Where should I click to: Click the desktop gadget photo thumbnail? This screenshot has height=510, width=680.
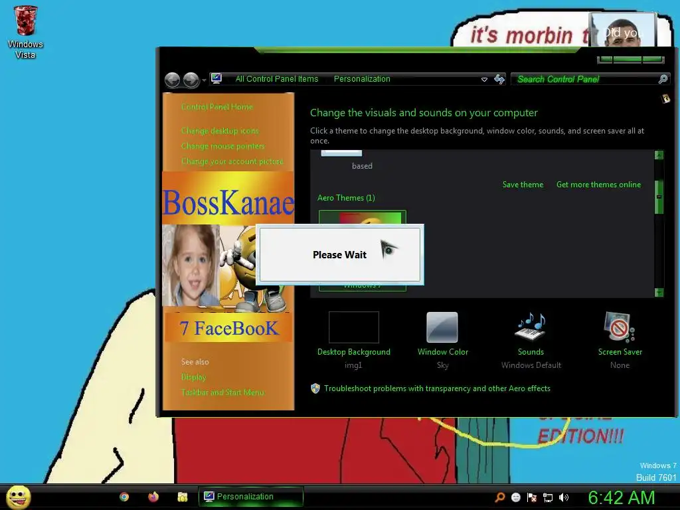coord(622,29)
